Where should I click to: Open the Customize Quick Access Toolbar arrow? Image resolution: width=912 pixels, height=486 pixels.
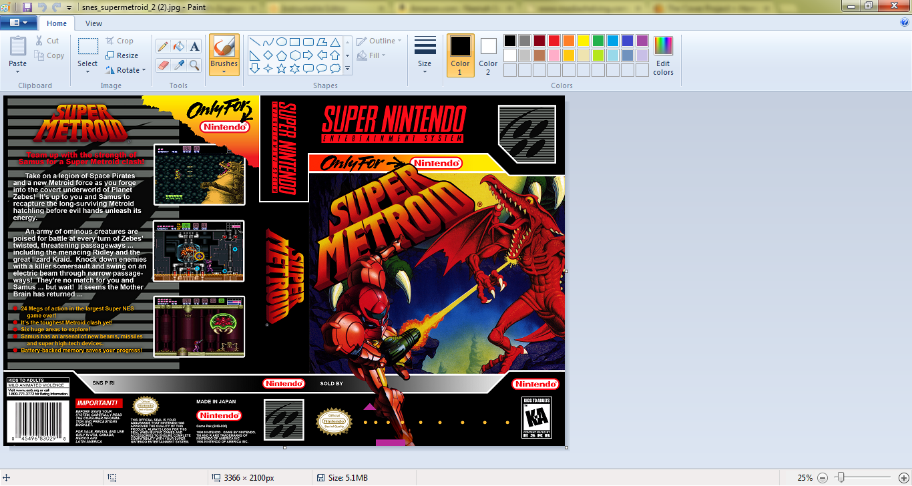click(x=69, y=7)
